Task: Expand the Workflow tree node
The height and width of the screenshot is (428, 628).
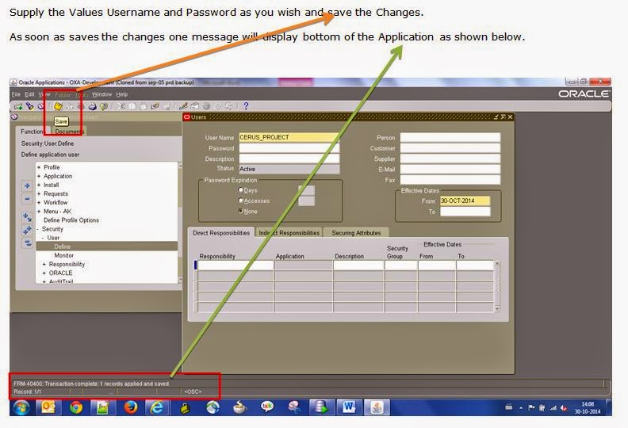Action: point(39,203)
